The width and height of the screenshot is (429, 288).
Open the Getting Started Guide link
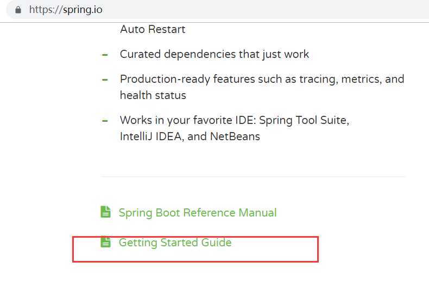tap(175, 243)
